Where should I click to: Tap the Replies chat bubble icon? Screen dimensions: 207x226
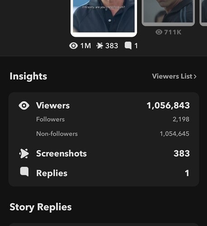(x=24, y=171)
